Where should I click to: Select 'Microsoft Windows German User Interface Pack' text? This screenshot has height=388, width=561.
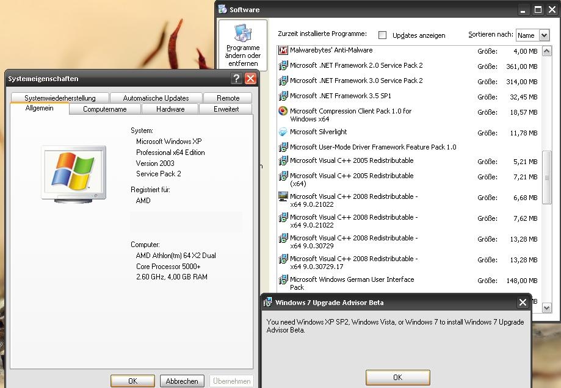(x=352, y=283)
